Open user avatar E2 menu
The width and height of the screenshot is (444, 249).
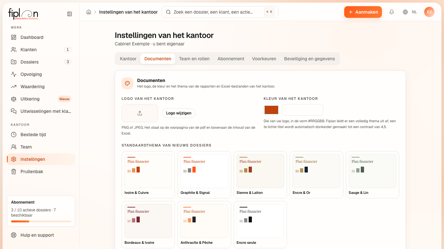click(429, 12)
